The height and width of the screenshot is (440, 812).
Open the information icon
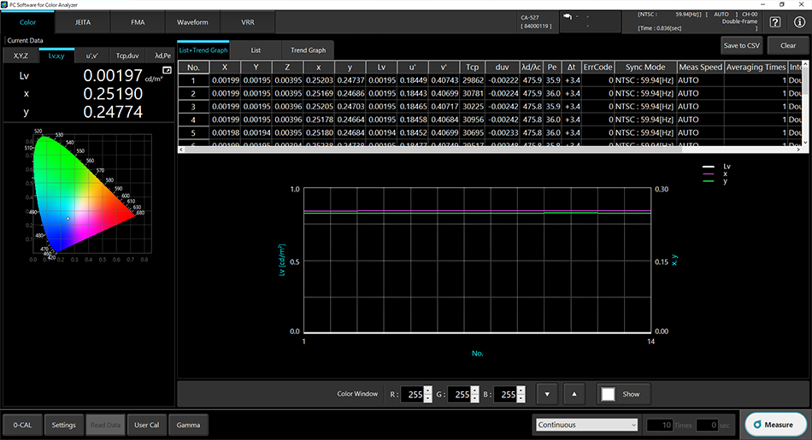[x=799, y=22]
